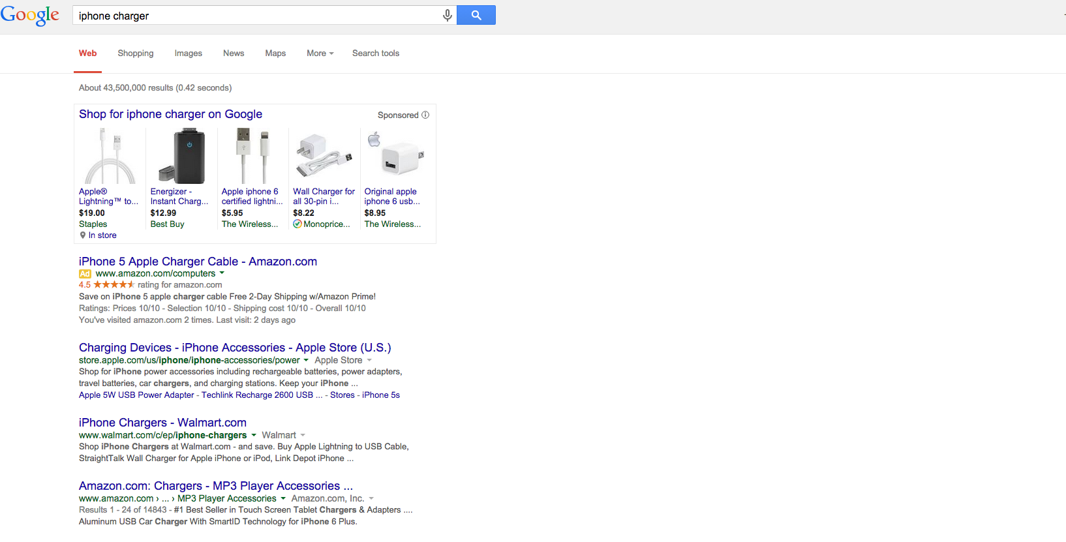Switch to the Maps tab
This screenshot has width=1066, height=542.
tap(275, 53)
